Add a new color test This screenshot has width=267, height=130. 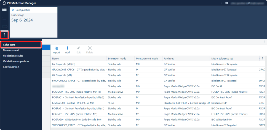[67, 48]
